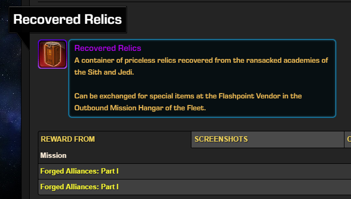This screenshot has height=199, width=351.
Task: Click the empty gap between the two description paragraphs
Action: tap(202, 84)
